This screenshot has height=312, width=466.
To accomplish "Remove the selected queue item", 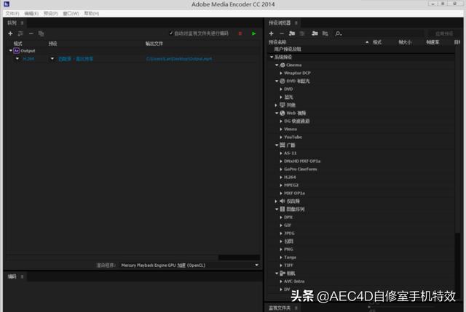I will pyautogui.click(x=31, y=33).
